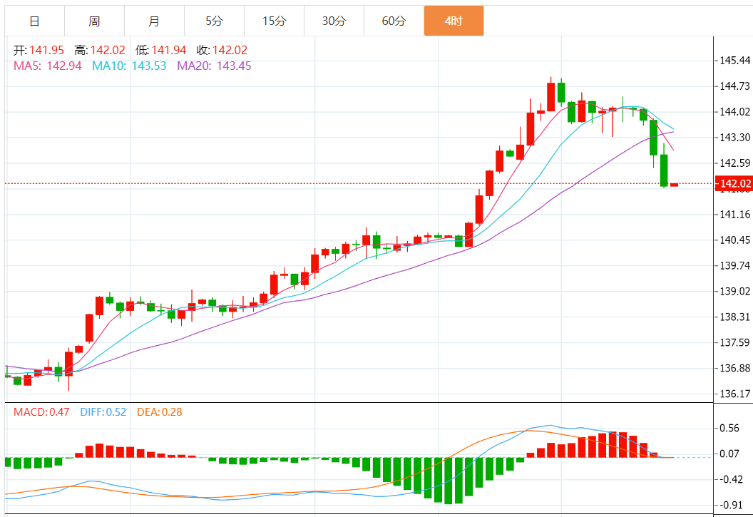Screen dimensions: 753x517
Task: Click the 144.02 price axis label
Action: 734,112
